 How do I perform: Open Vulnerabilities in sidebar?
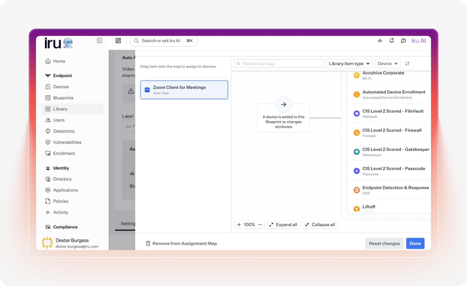click(x=67, y=142)
